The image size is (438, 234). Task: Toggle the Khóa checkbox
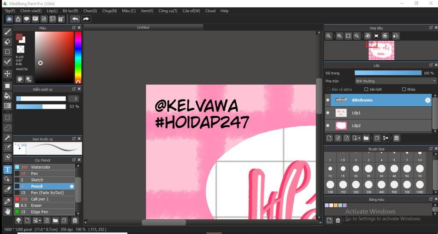404,89
